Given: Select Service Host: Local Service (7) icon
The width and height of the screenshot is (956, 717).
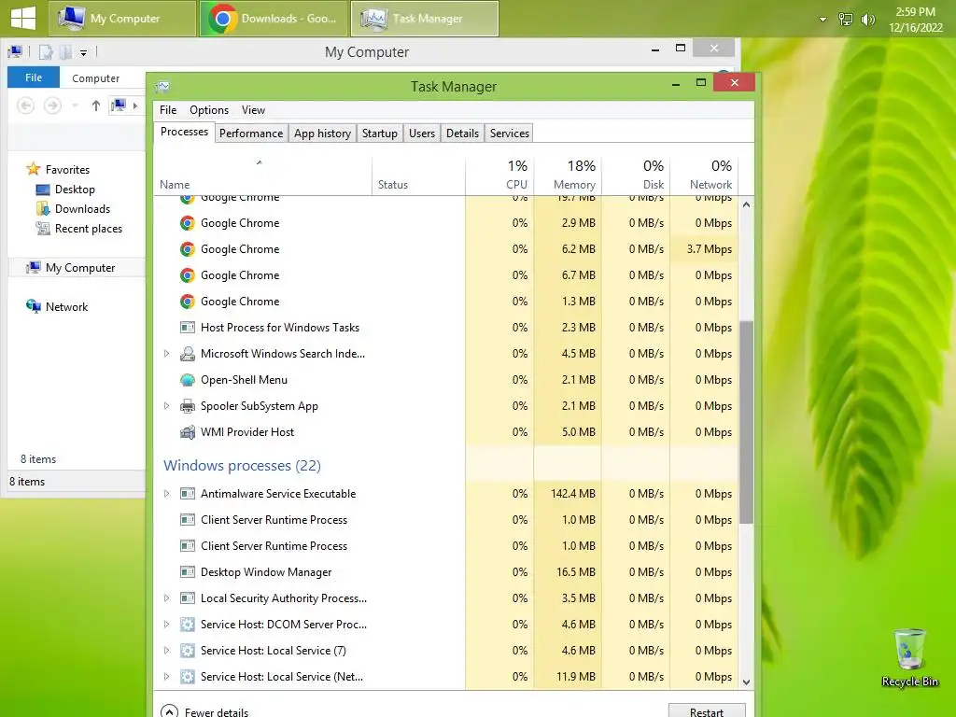Looking at the screenshot, I should 187,651.
